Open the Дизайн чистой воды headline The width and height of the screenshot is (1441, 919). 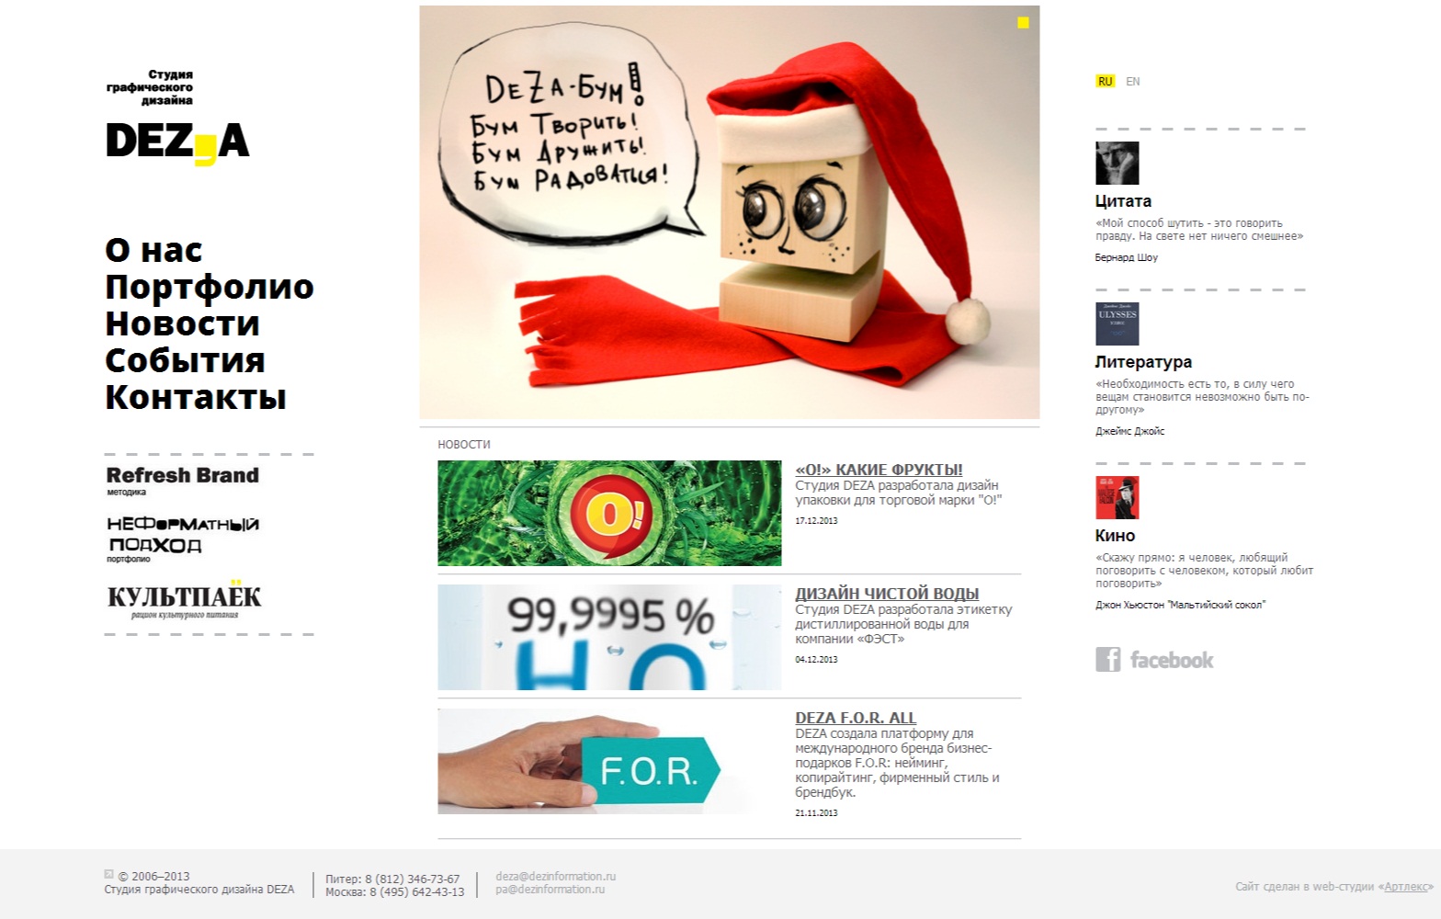pyautogui.click(x=887, y=594)
